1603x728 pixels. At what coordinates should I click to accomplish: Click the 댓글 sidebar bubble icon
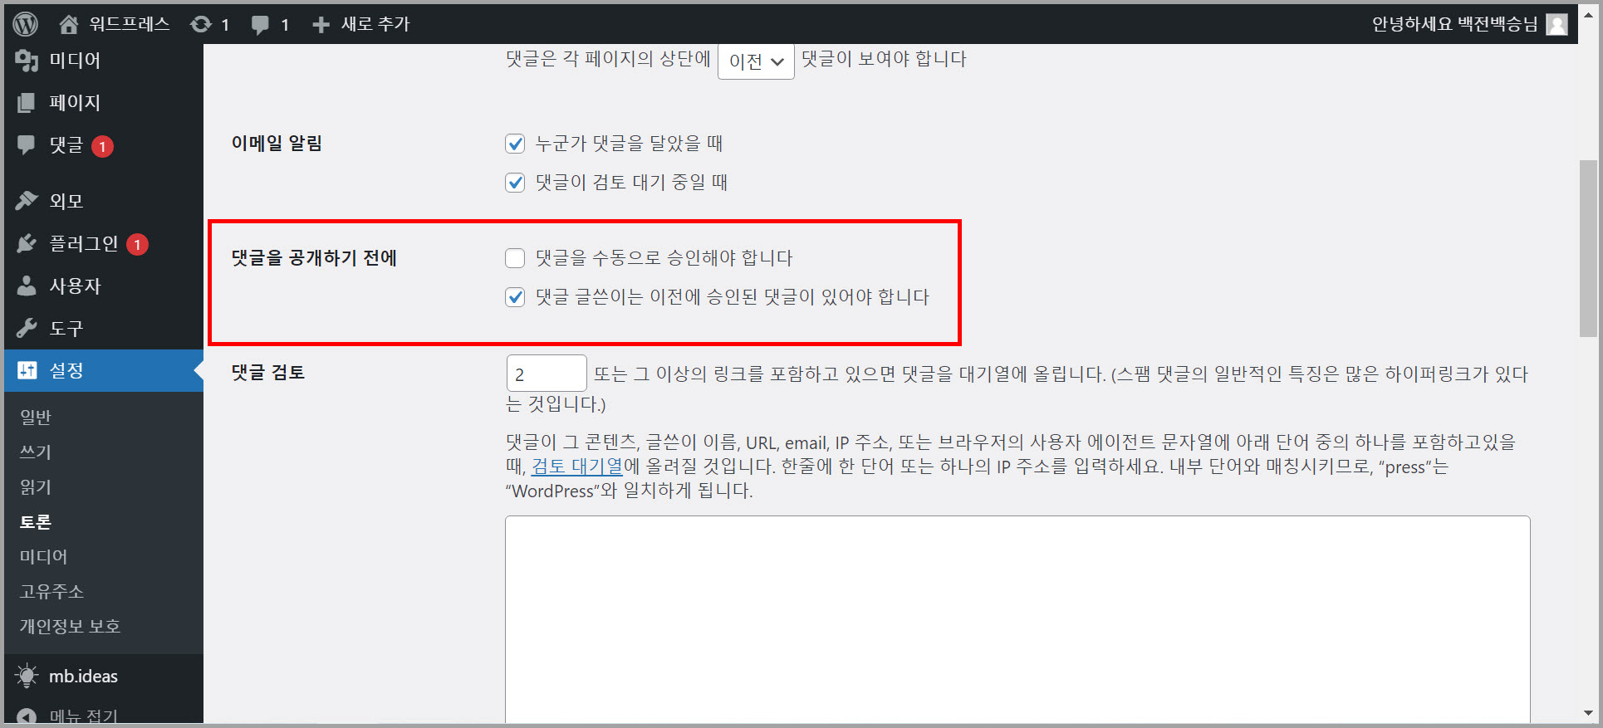pyautogui.click(x=27, y=144)
